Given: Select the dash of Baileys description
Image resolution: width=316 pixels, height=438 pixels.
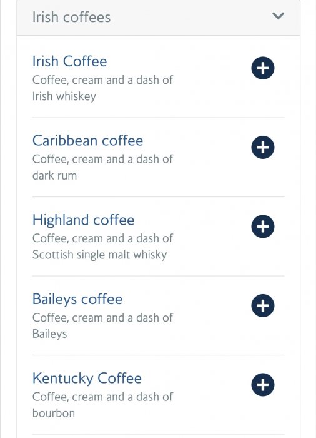Looking at the screenshot, I should [102, 326].
